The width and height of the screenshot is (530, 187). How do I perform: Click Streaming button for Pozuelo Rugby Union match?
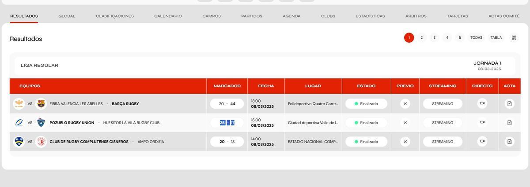pyautogui.click(x=443, y=123)
